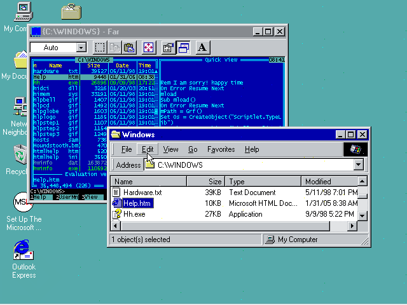
Task: Click explorer vertical scrollbar down arrow
Action: 362,216
